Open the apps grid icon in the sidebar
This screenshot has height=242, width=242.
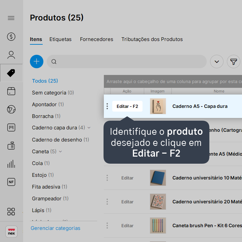point(11,212)
